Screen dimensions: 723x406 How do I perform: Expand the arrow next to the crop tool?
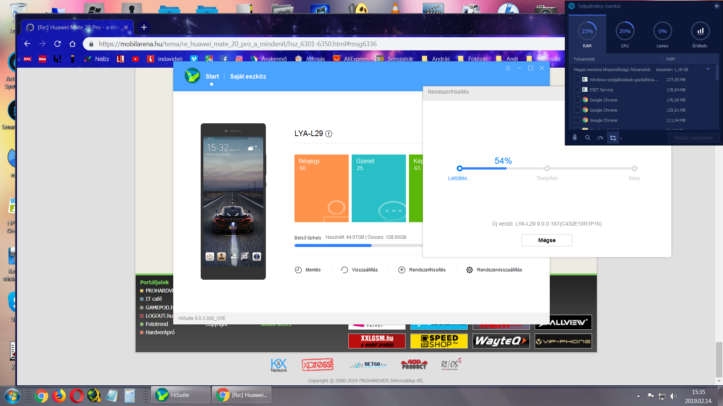(621, 138)
